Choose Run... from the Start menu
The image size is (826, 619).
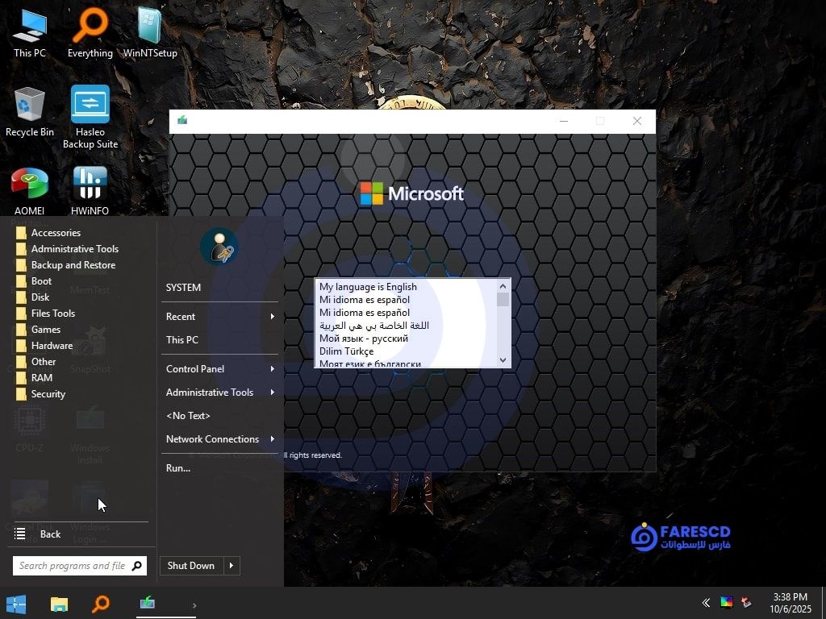pyautogui.click(x=178, y=468)
